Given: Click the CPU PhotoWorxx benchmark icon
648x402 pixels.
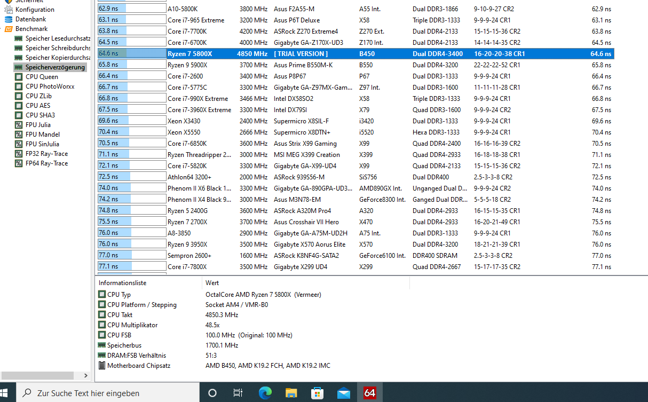Looking at the screenshot, I should 19,86.
